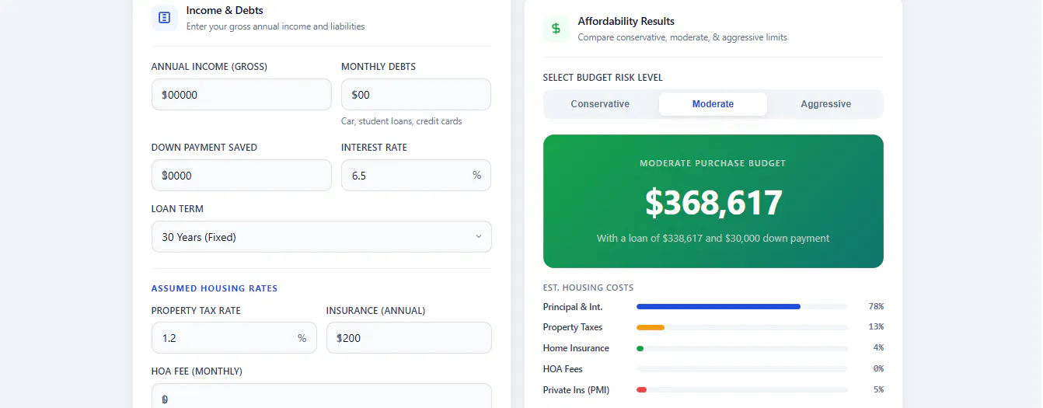This screenshot has width=1043, height=408.
Task: Click the 4% Home Insurance value
Action: 878,348
